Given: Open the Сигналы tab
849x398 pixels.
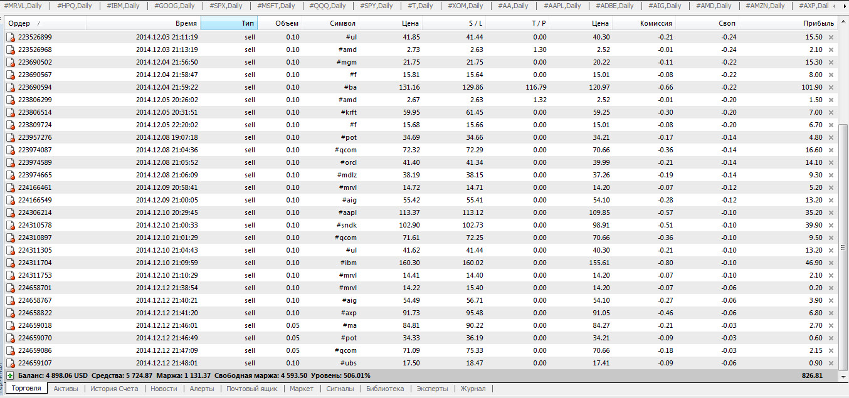Looking at the screenshot, I should (340, 389).
